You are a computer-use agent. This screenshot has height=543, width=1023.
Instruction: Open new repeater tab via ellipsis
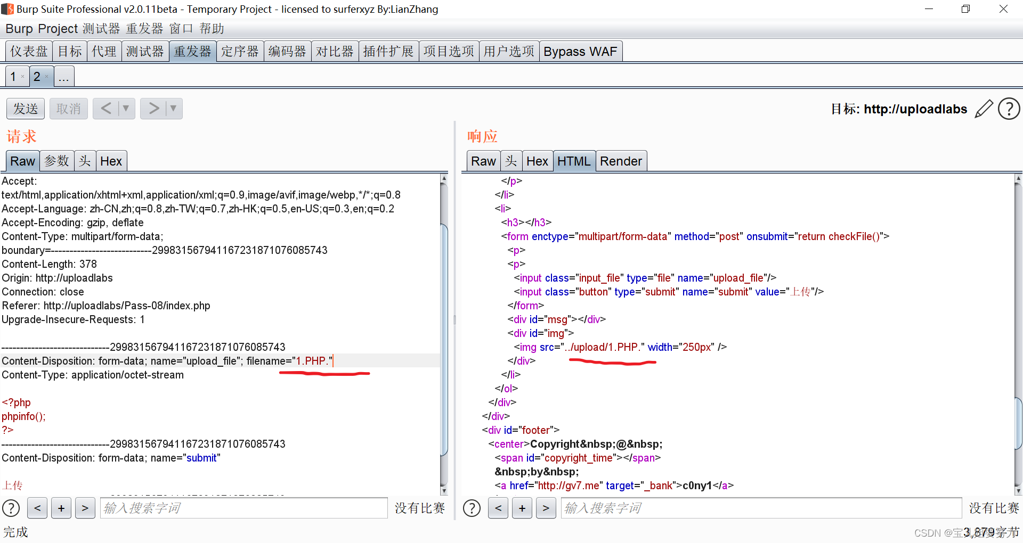tap(64, 77)
